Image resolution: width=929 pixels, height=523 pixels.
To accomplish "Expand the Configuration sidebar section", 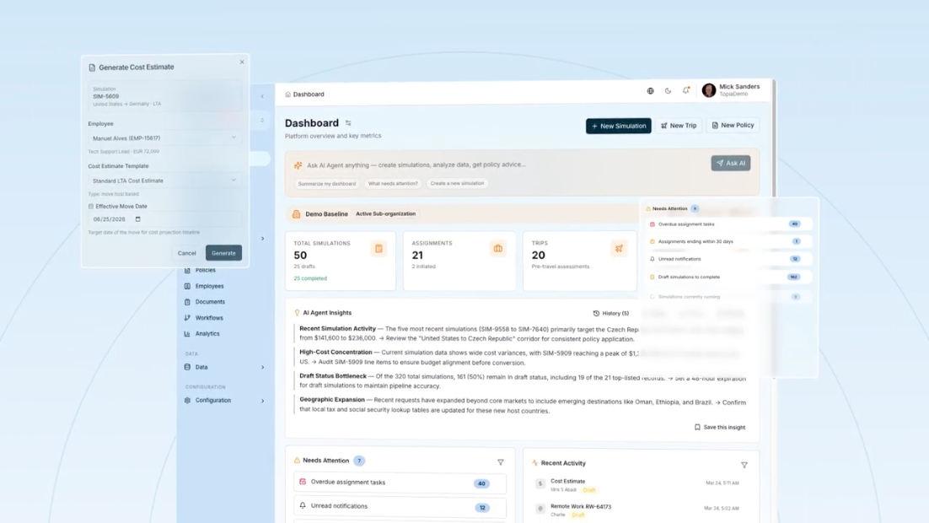I will 262,401.
